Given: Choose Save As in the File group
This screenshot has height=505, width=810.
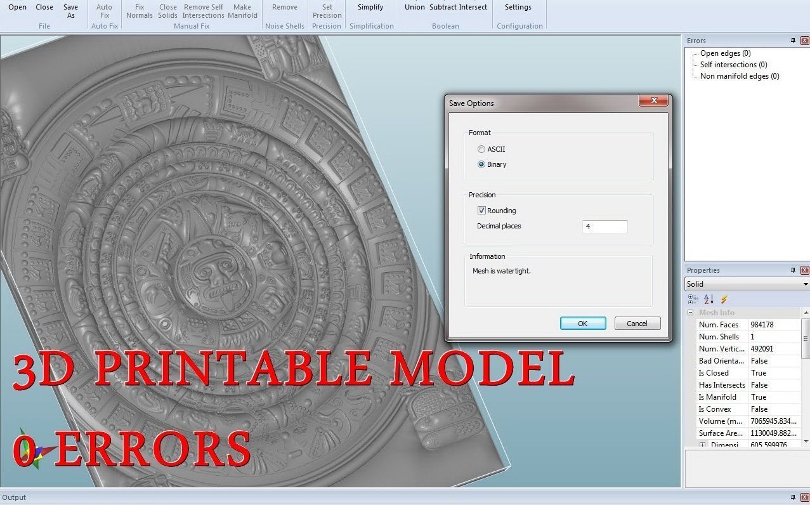Looking at the screenshot, I should tap(71, 11).
